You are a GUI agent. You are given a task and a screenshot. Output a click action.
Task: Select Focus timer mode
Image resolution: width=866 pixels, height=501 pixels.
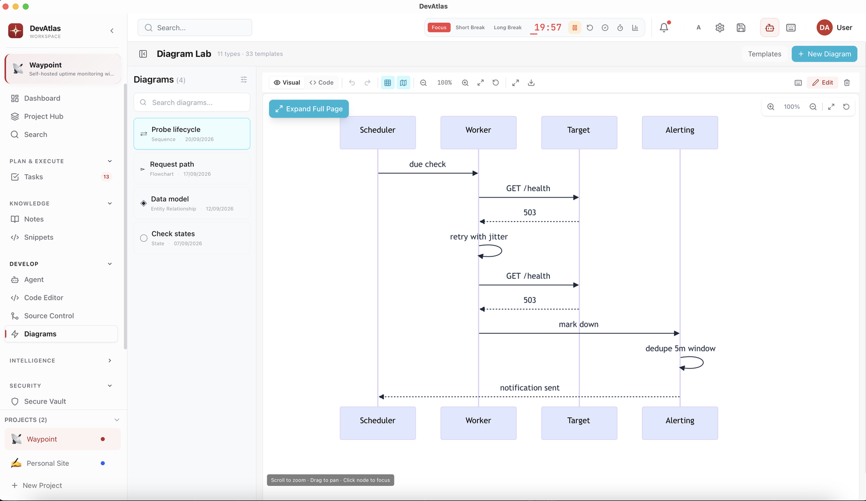[439, 28]
